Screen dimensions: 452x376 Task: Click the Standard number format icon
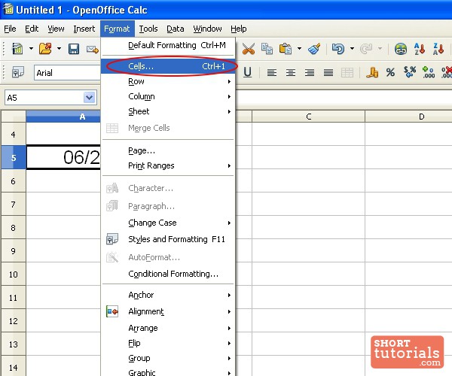(x=410, y=72)
